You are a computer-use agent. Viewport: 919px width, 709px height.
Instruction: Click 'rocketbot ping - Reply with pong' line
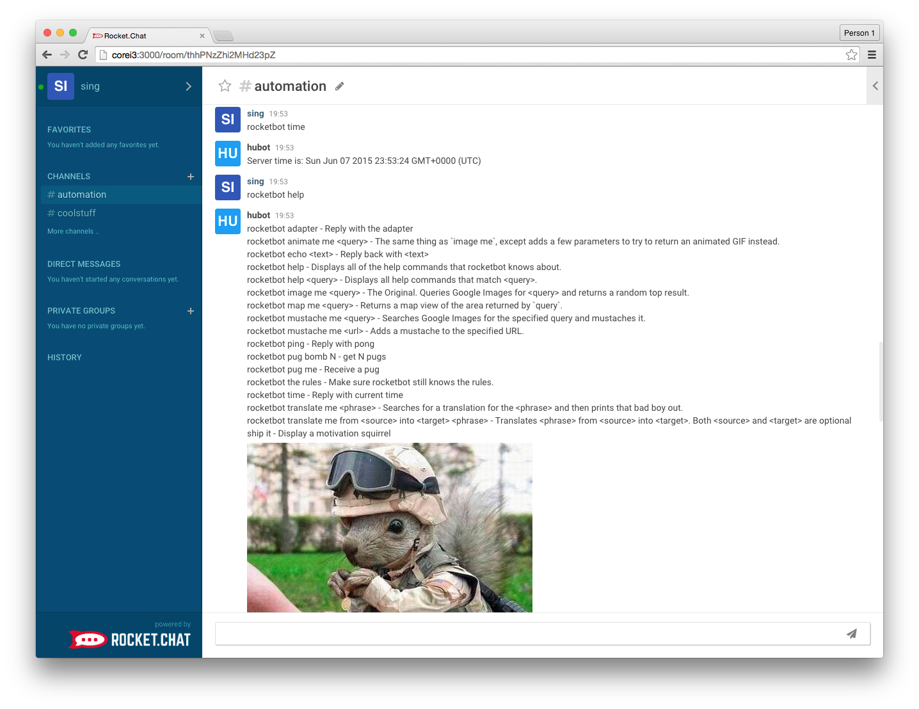coord(310,344)
